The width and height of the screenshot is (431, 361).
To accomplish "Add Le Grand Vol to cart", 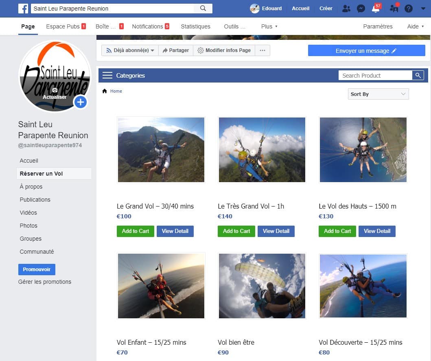I will click(x=135, y=231).
